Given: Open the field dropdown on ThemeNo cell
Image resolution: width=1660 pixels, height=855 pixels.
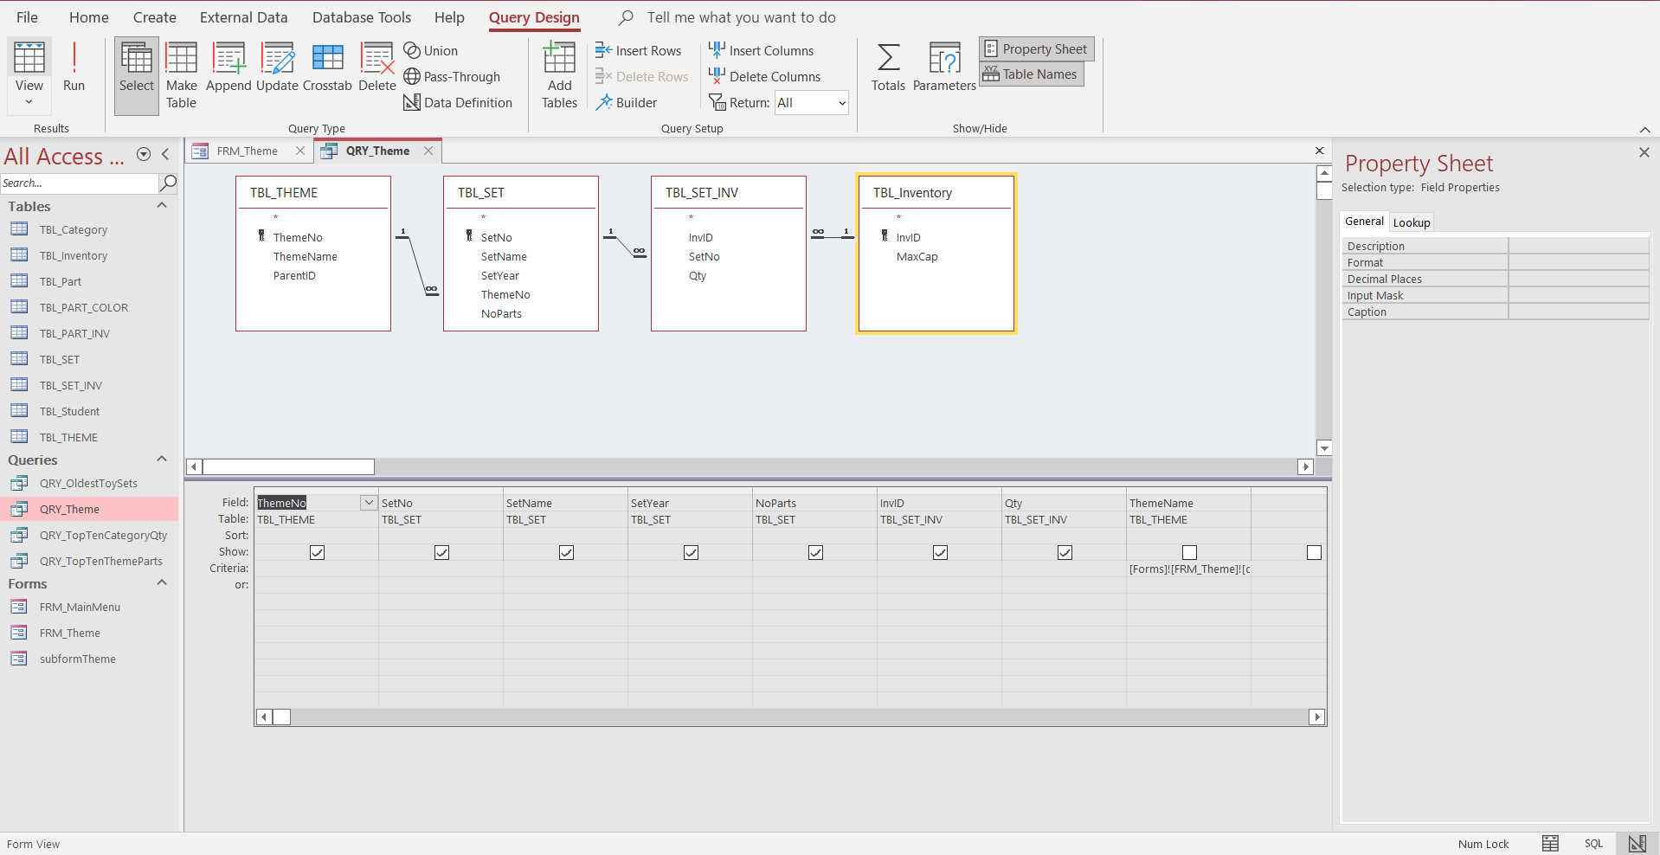Looking at the screenshot, I should pyautogui.click(x=368, y=502).
